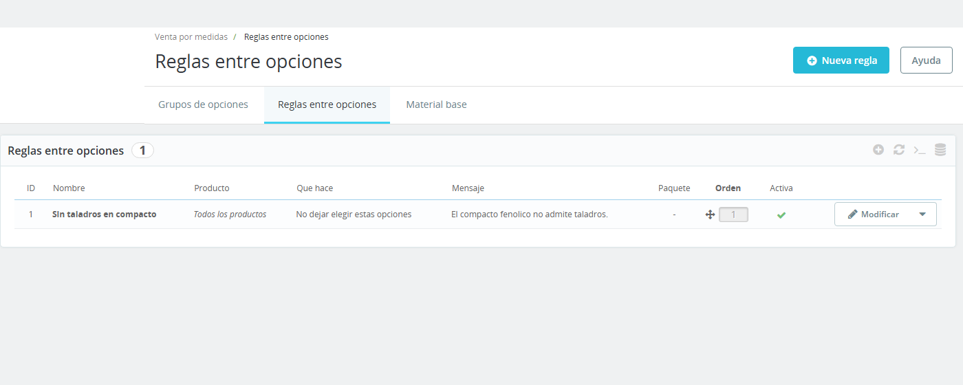
Task: Click message El compacto fenolico no admite taladros
Action: coord(530,214)
